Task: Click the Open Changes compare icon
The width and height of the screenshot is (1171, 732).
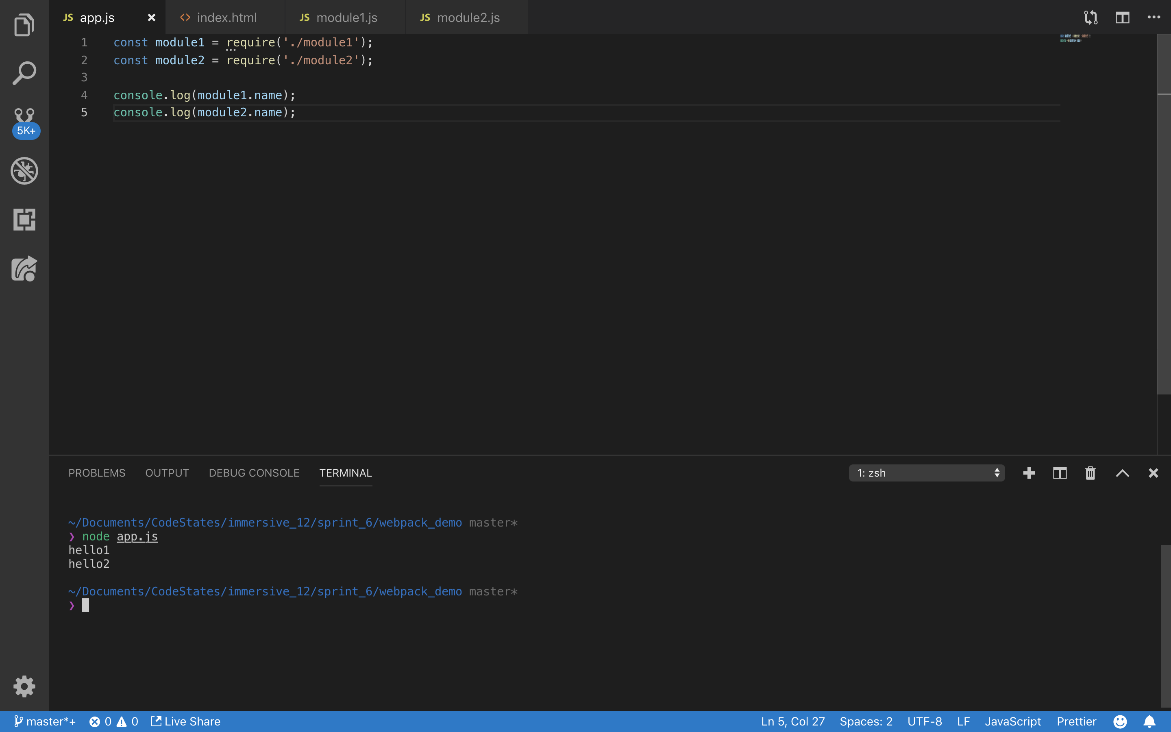Action: (x=1090, y=18)
